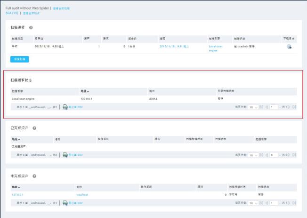This screenshot has width=307, height=218.
Task: Open rows-per-page dropdown in incomplete assets table
Action: (253, 203)
